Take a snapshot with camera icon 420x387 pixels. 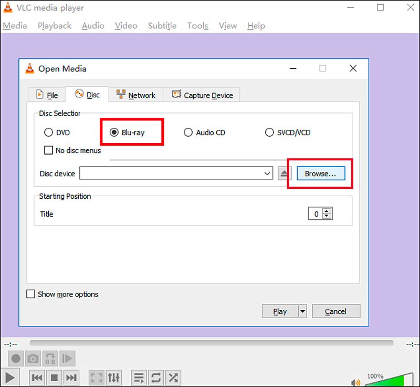[33, 359]
